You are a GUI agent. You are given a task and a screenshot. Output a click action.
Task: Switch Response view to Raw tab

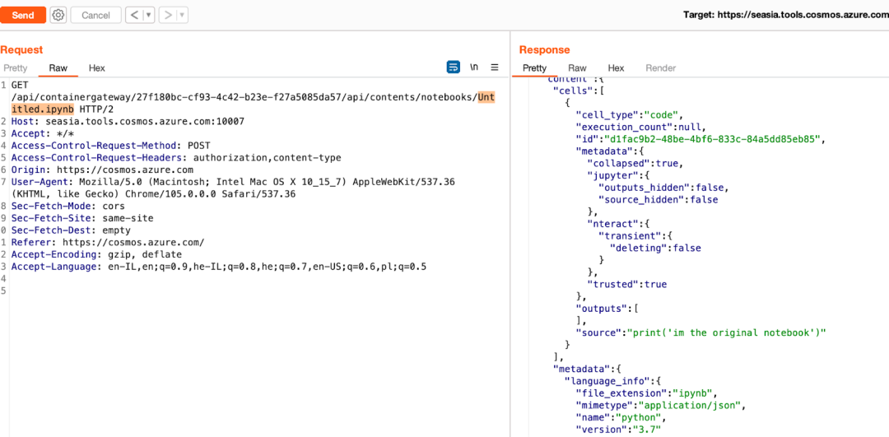577,68
